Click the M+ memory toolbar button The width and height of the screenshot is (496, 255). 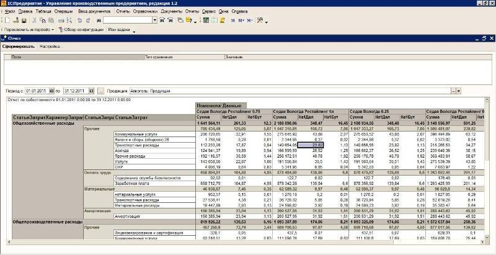242,20
